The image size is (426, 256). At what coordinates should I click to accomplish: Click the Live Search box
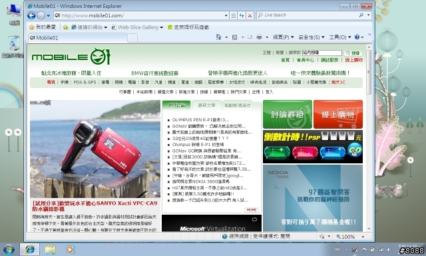tap(307, 15)
